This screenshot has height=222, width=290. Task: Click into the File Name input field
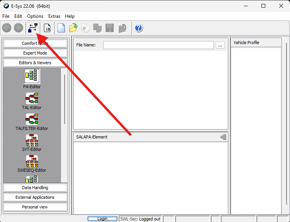pyautogui.click(x=158, y=45)
